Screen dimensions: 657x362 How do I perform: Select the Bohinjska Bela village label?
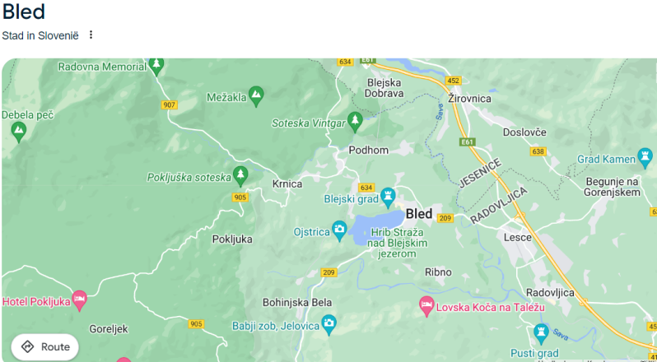(x=297, y=302)
